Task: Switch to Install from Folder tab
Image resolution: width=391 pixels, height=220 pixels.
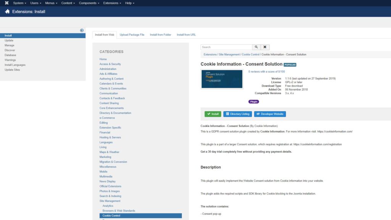Action: pos(160,35)
